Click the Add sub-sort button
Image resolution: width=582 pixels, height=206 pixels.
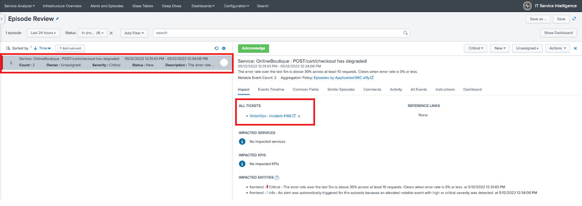[70, 48]
